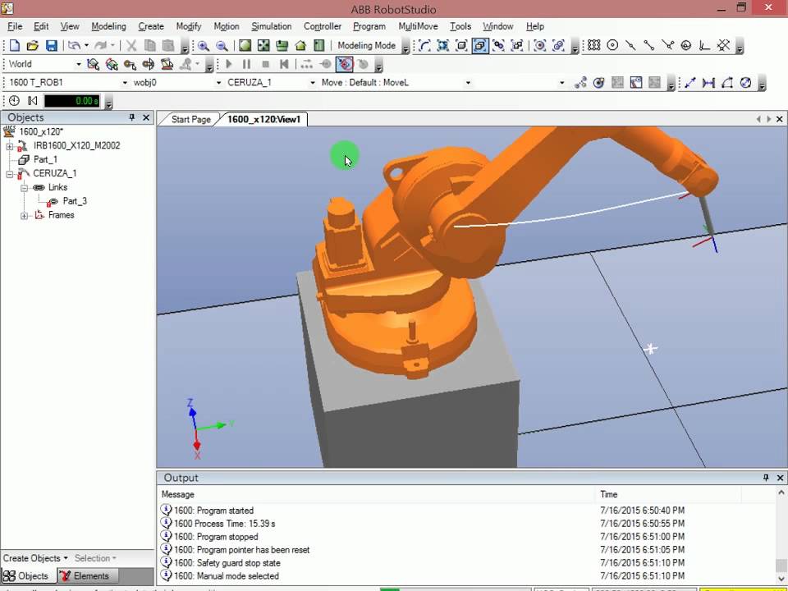Viewport: 788px width, 591px height.
Task: Open the Controller menu
Action: (x=323, y=26)
